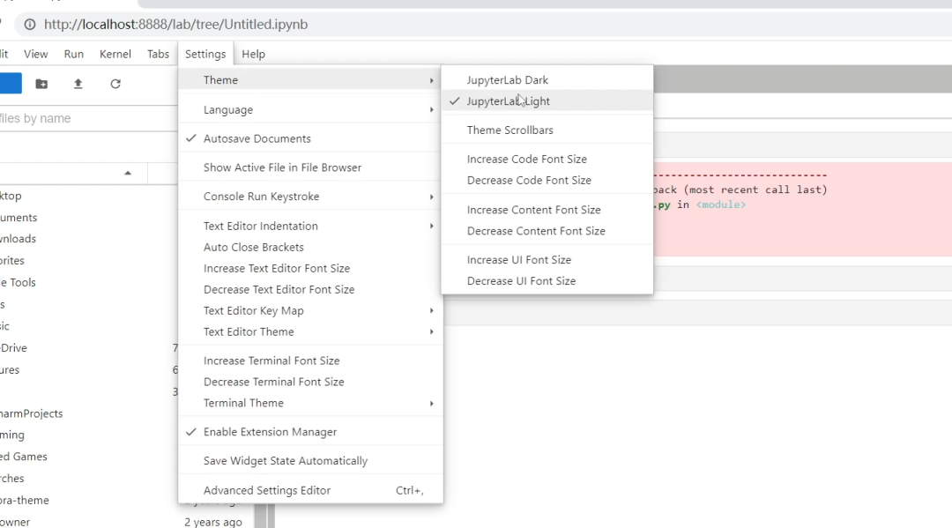Click Decrease Text Editor Font Size

click(310, 289)
